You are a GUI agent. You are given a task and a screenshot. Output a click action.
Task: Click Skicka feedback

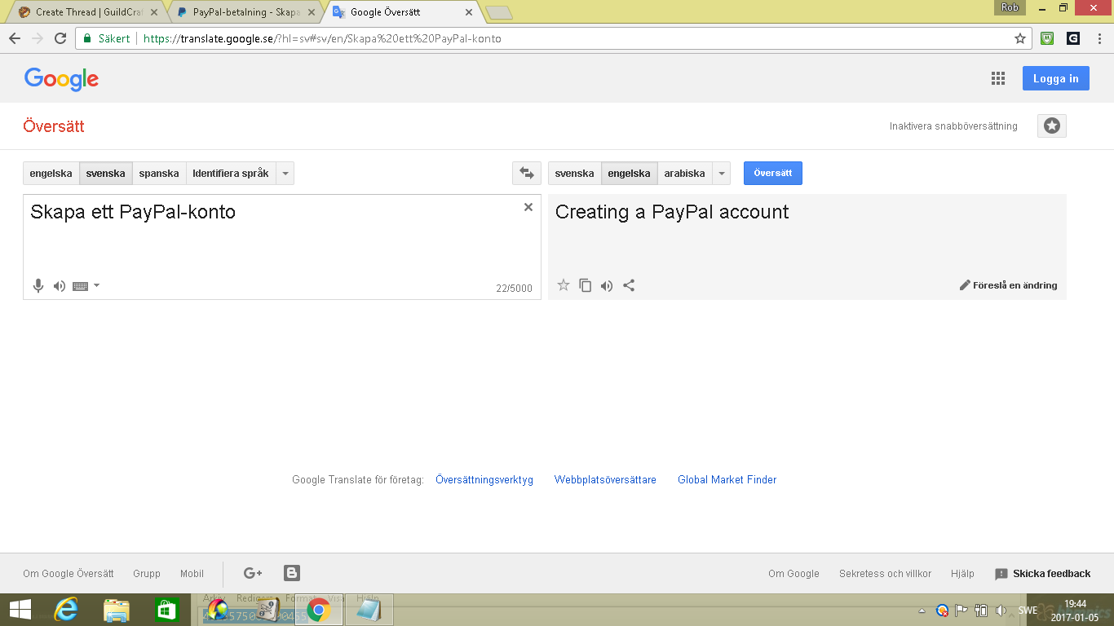tap(1043, 574)
